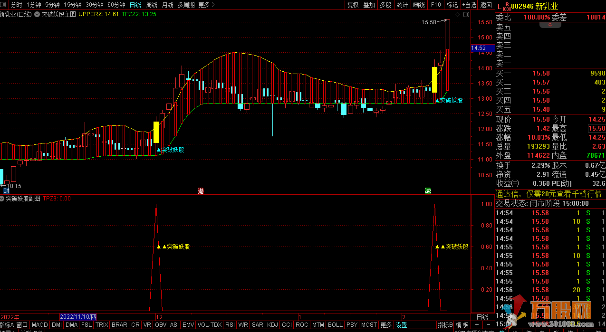This screenshot has height=332, width=606.
Task: Apply the MACD indicator
Action: tap(40, 325)
